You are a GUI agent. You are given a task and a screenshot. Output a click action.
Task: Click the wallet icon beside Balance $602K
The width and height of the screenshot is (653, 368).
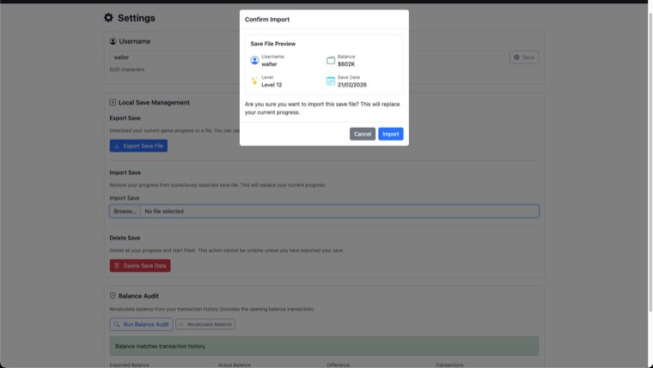[x=331, y=60]
